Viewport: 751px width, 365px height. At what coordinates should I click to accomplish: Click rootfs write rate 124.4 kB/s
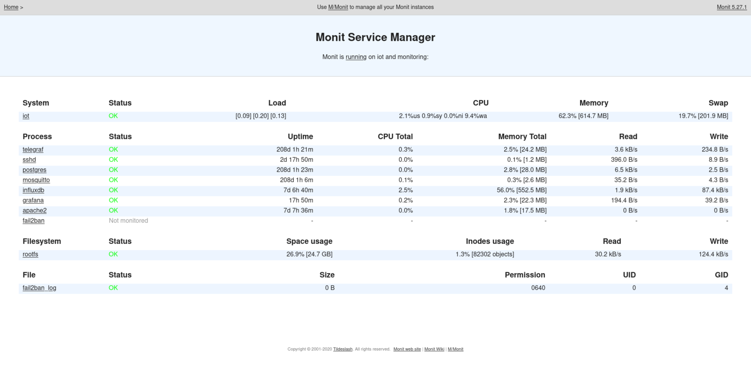tap(713, 254)
